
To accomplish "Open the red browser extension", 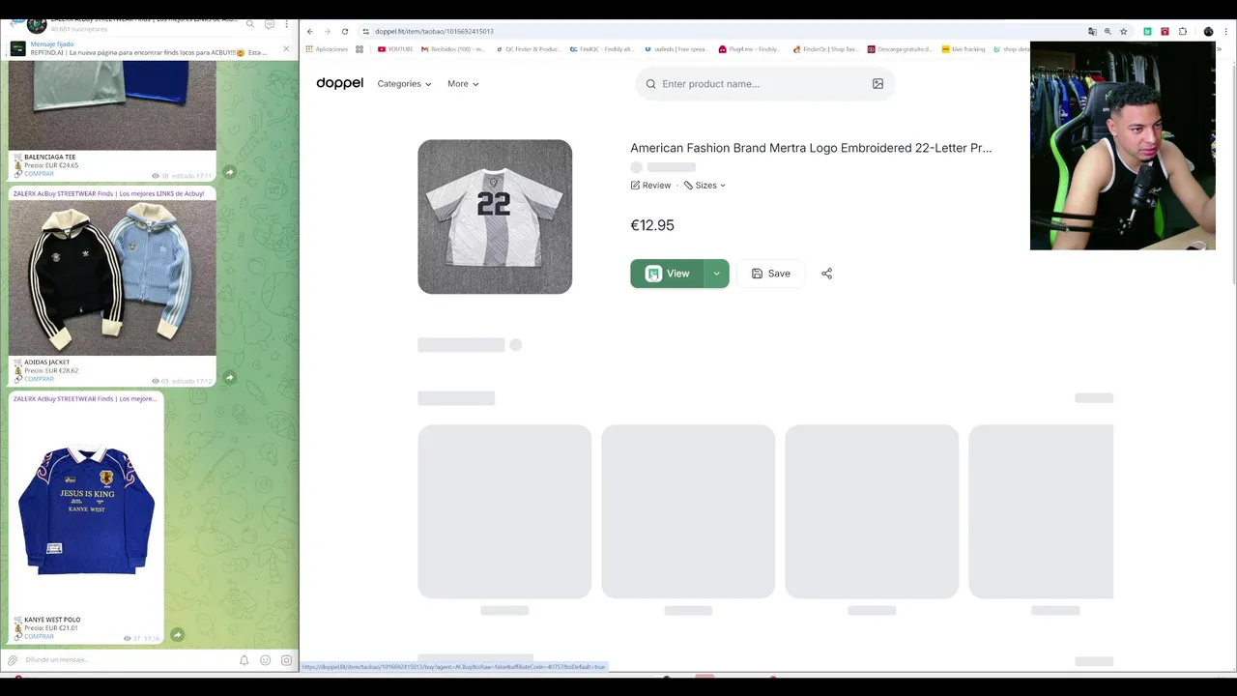I will [1165, 31].
